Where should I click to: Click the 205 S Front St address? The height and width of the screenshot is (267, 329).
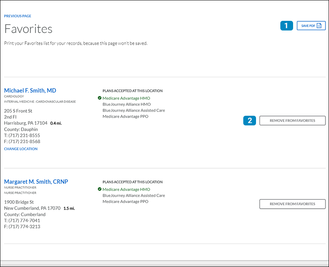pos(18,111)
